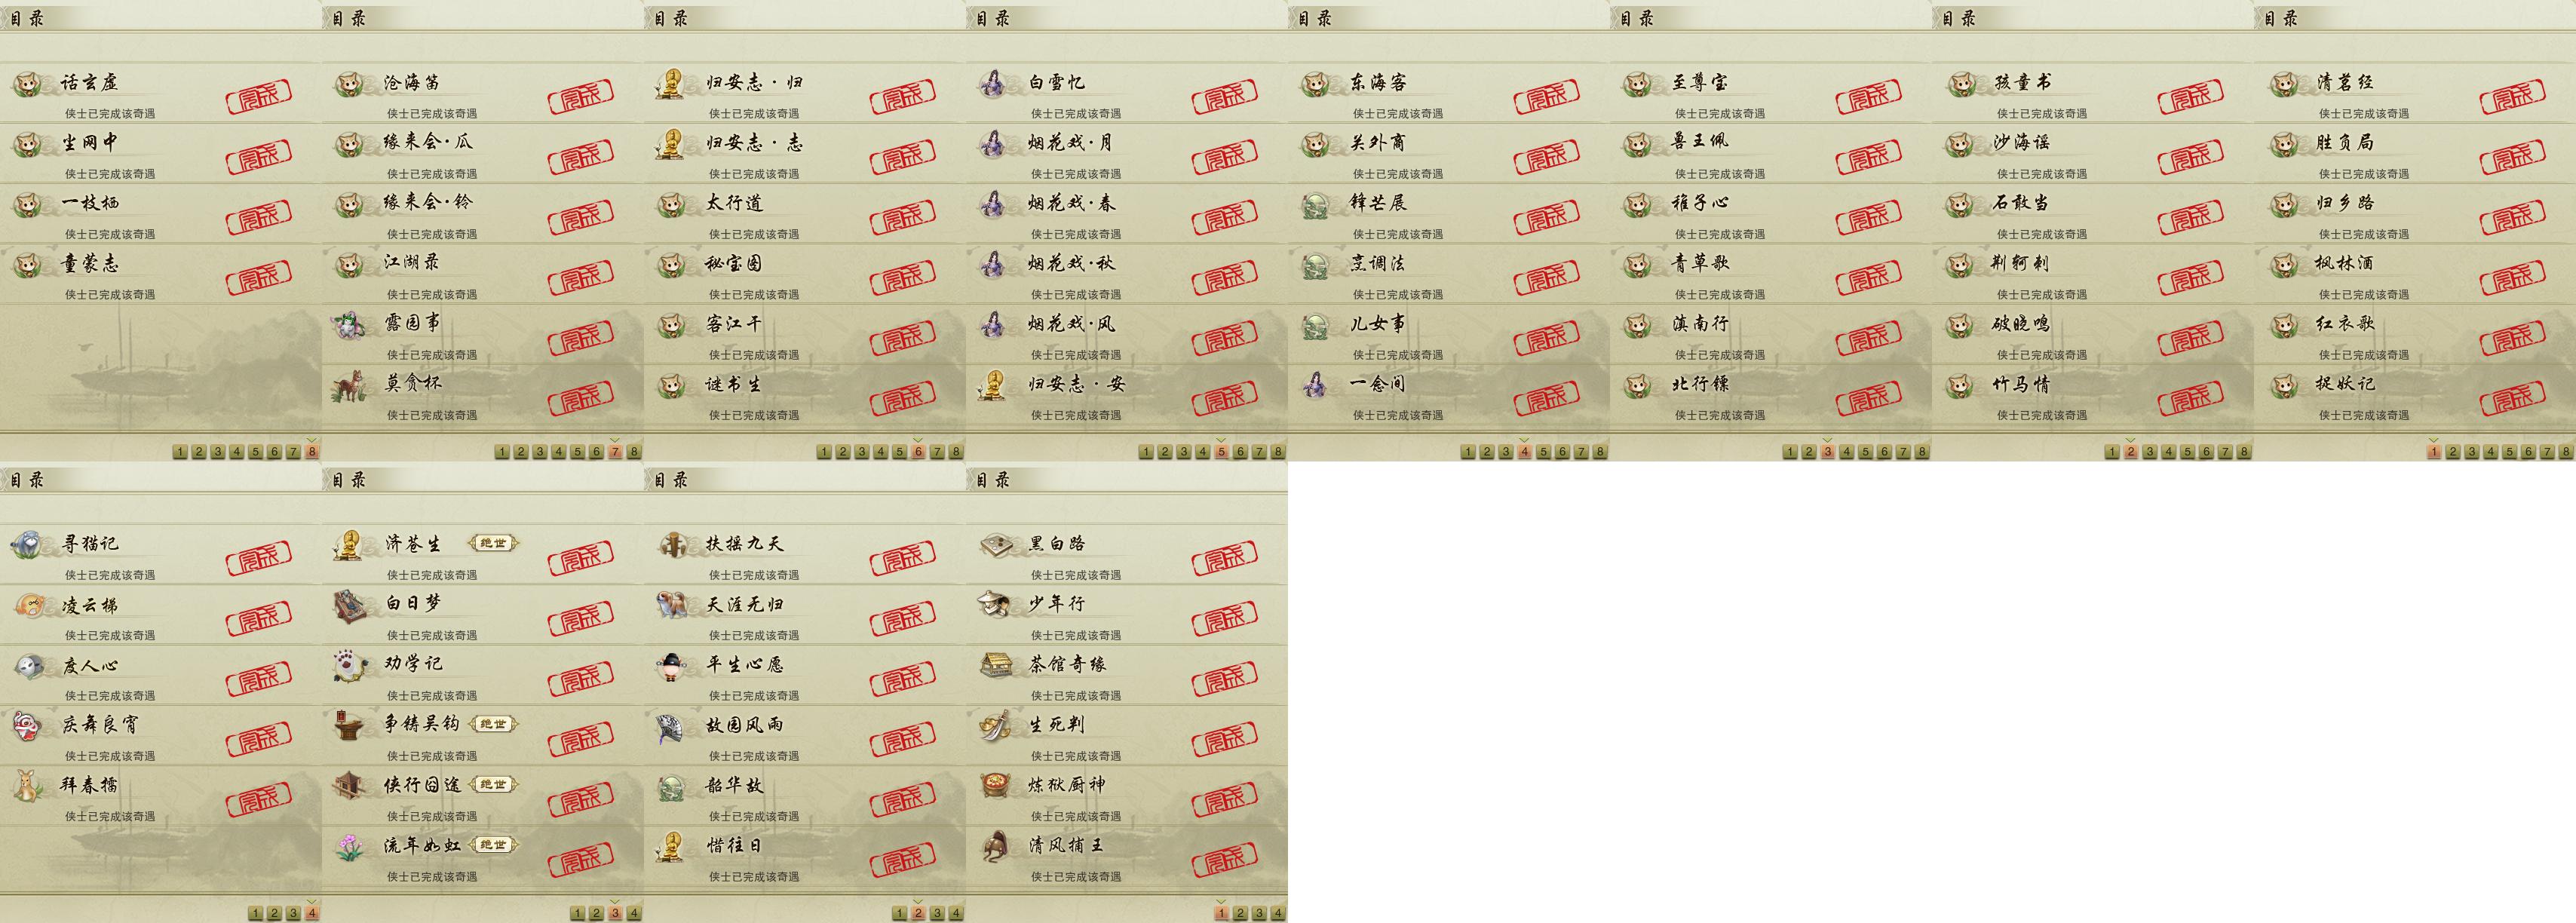The width and height of the screenshot is (2576, 923).
Task: Select the fan icon next to 故园风雨
Action: point(671,726)
